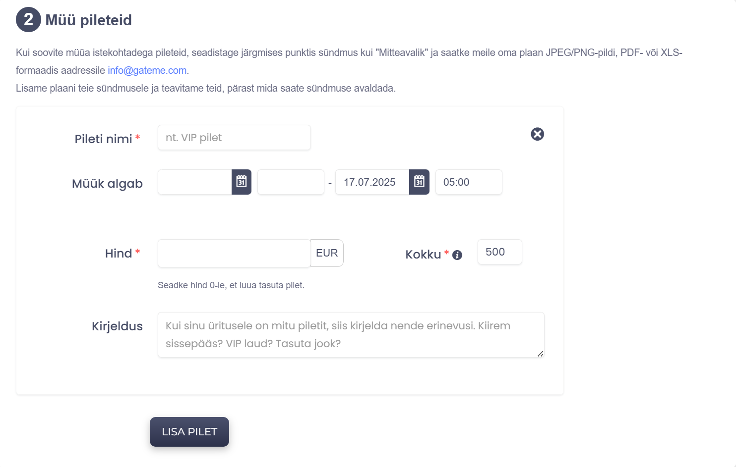Open the info@gateme.com email link
The image size is (736, 467).
pyautogui.click(x=147, y=70)
